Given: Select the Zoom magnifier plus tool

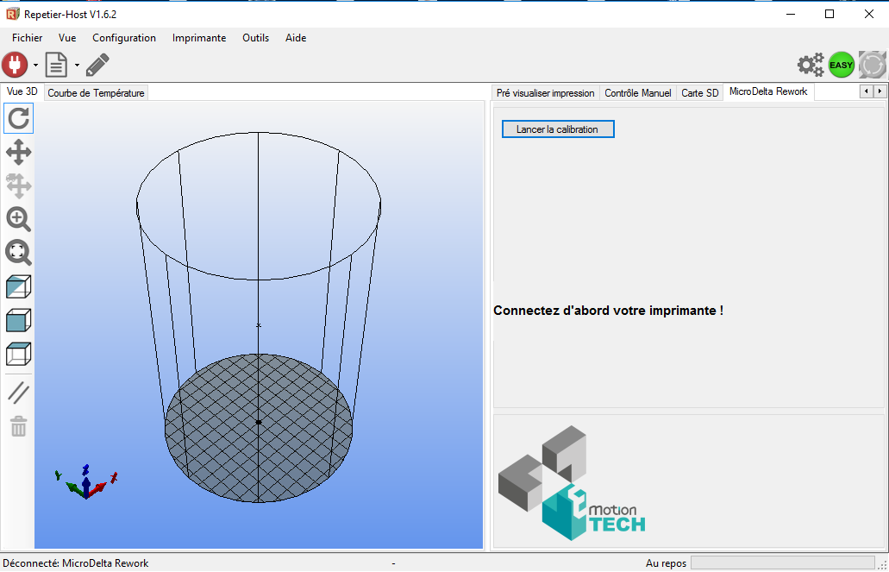Looking at the screenshot, I should pyautogui.click(x=19, y=219).
